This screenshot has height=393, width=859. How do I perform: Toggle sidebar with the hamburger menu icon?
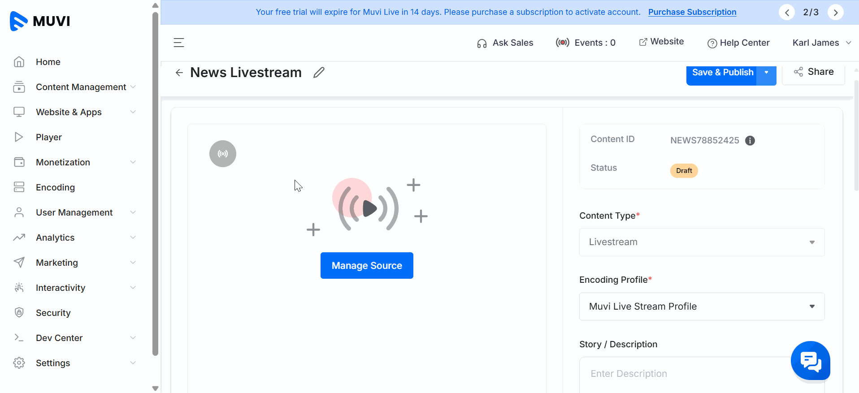tap(179, 43)
